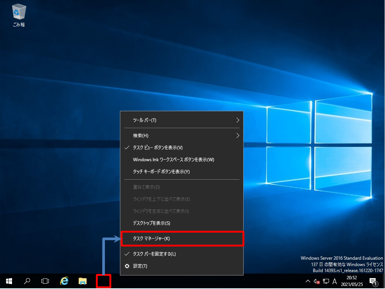Open 設定(T) from the context menu
This screenshot has width=385, height=289.
pos(182,266)
